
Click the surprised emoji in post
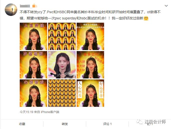[x=146, y=18]
